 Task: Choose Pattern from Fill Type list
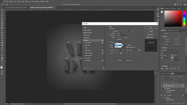pyautogui.click(x=118, y=47)
